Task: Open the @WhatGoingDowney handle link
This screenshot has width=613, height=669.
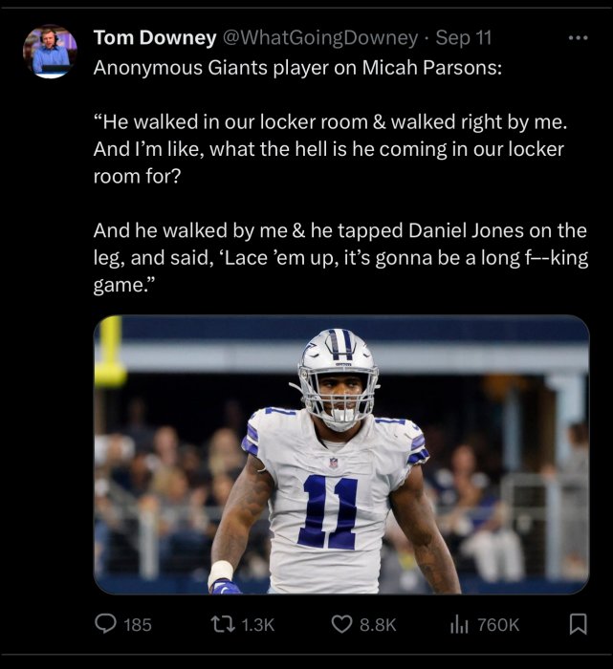Action: pyautogui.click(x=320, y=38)
